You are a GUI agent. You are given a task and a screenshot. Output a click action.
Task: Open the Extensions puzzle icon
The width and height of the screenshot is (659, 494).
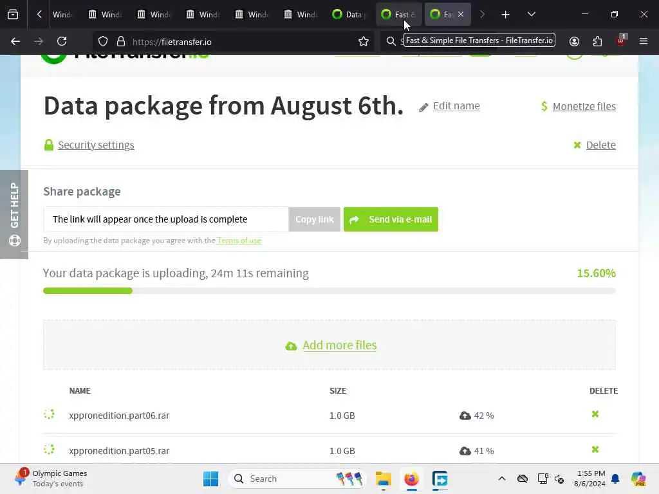(x=597, y=41)
